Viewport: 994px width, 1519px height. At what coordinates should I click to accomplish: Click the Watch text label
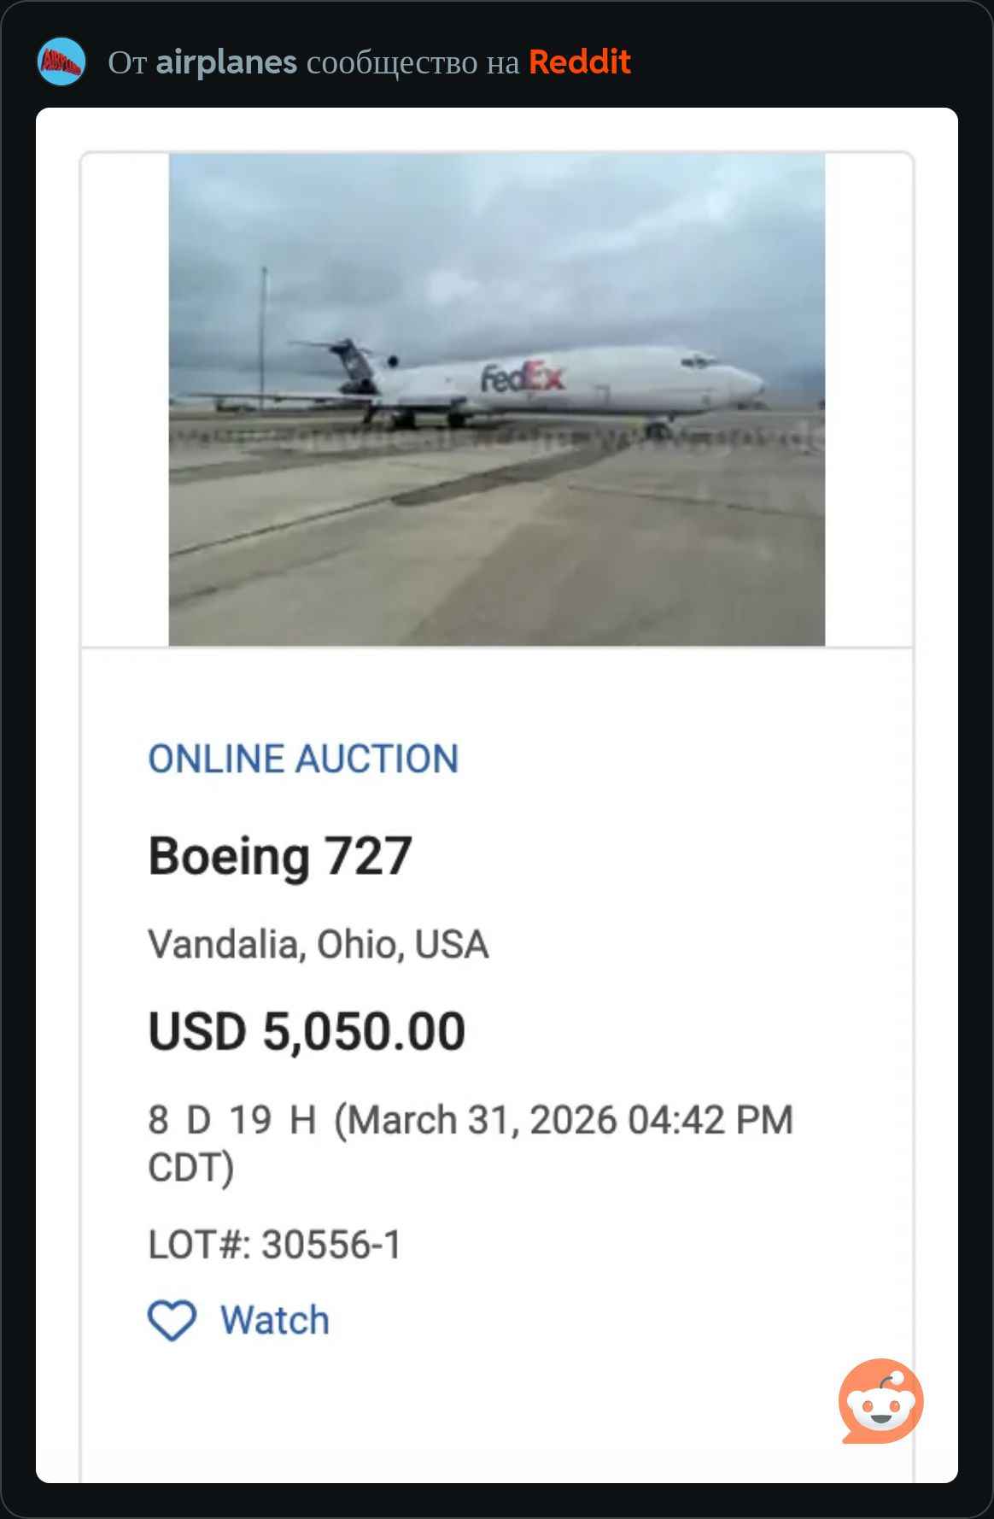[x=274, y=1320]
